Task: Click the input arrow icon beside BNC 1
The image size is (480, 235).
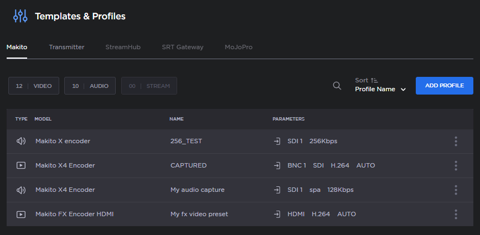Action: [277, 166]
